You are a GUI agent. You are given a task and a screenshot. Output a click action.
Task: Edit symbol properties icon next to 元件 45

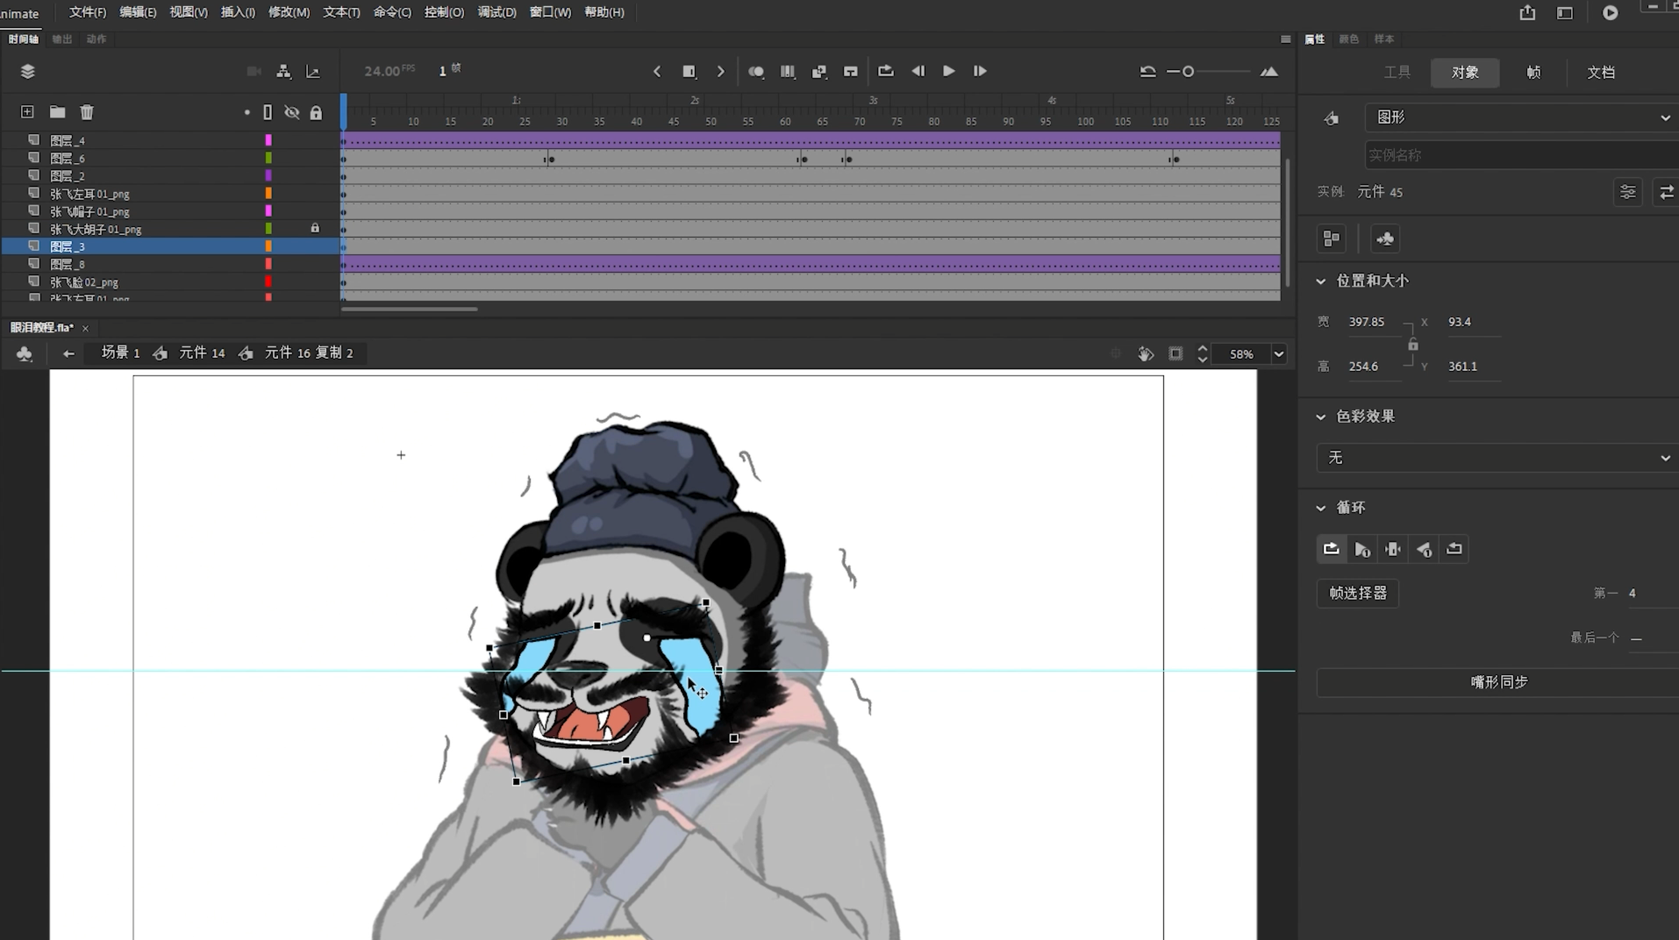click(1628, 192)
